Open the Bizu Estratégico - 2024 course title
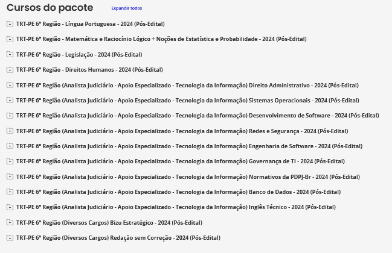392x253 pixels. [109, 223]
